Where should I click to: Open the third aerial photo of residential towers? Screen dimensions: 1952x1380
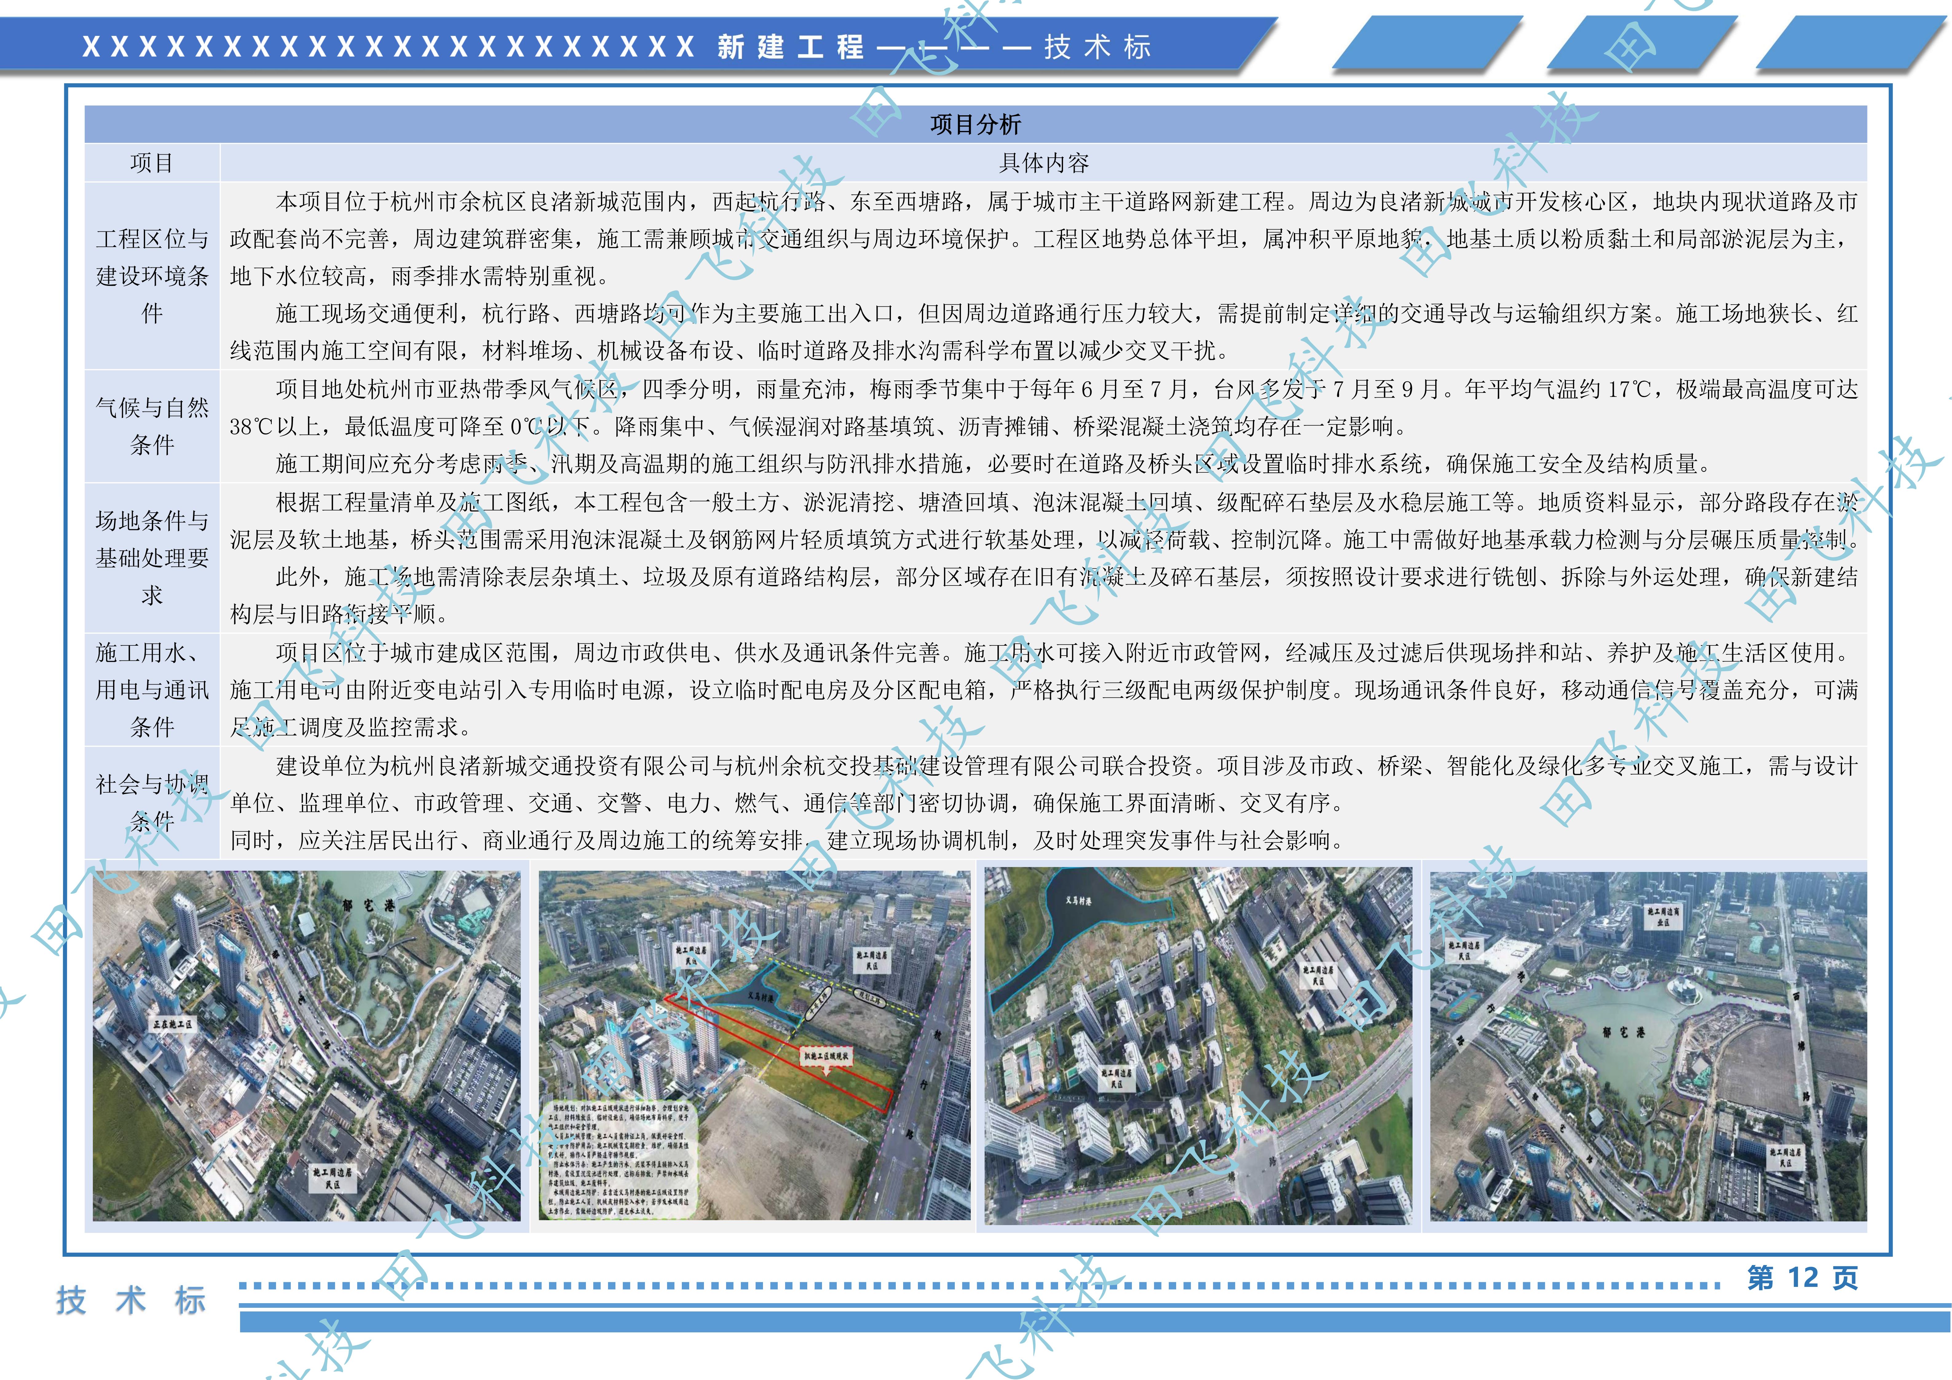(1199, 1046)
